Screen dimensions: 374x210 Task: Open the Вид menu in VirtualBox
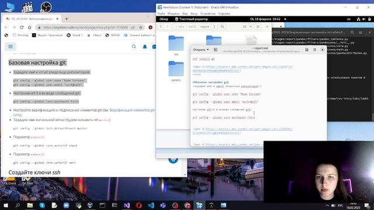[185, 13]
